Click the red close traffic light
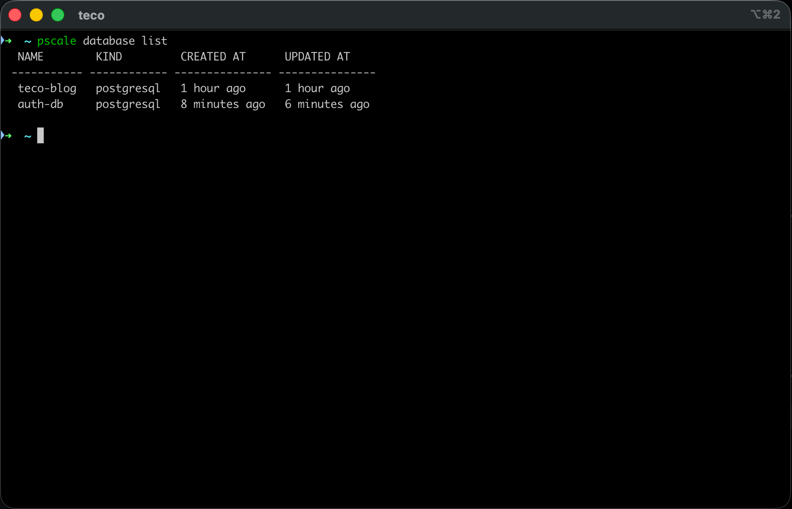 click(15, 15)
